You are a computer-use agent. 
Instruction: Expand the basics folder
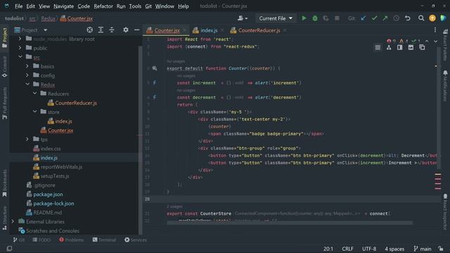pos(27,66)
